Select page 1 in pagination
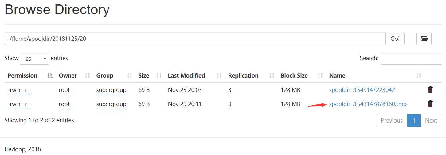The width and height of the screenshot is (446, 155). tap(414, 120)
